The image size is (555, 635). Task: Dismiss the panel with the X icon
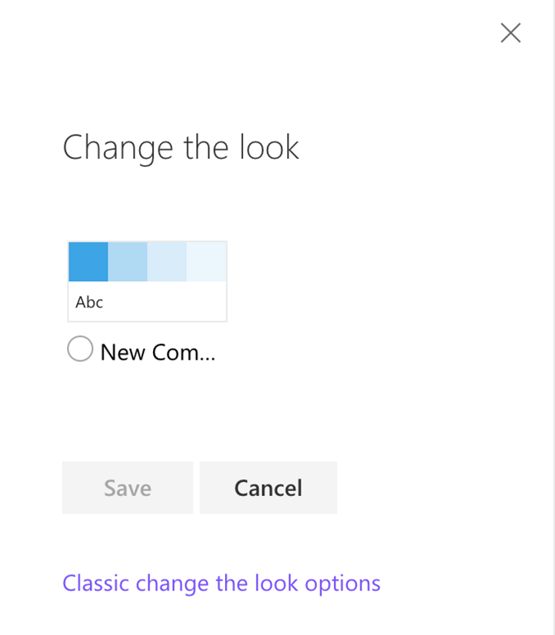pyautogui.click(x=510, y=33)
